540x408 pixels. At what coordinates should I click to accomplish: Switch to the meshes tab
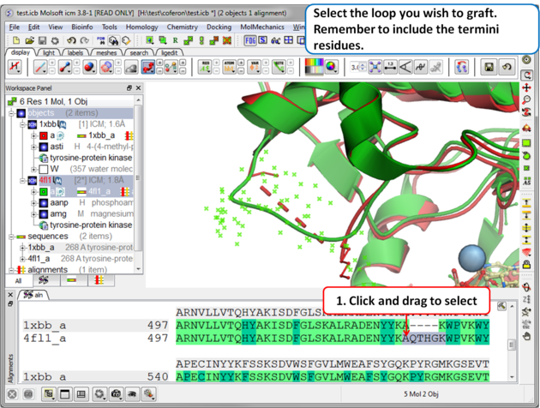pyautogui.click(x=106, y=52)
